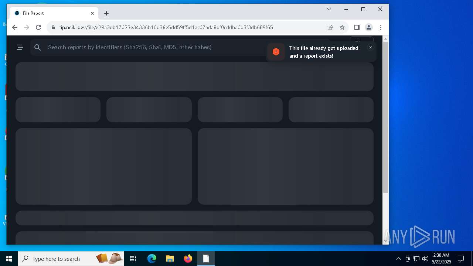This screenshot has width=473, height=266.
Task: Dismiss the file already uploaded notification
Action: (371, 47)
